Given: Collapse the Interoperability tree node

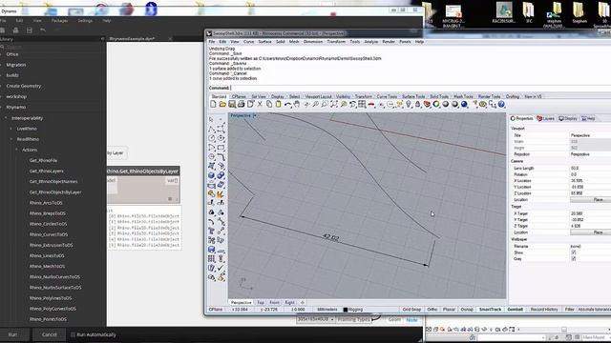Looking at the screenshot, I should 6,118.
